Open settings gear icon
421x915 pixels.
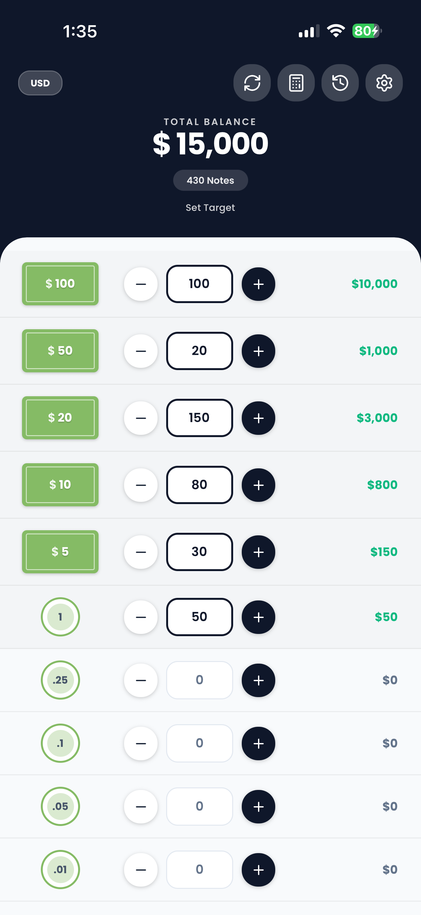pos(384,83)
